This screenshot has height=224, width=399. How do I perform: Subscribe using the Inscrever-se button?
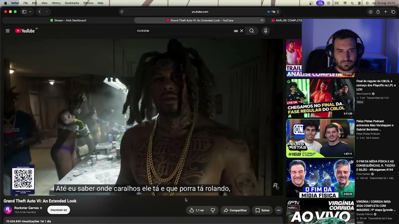[x=59, y=210]
